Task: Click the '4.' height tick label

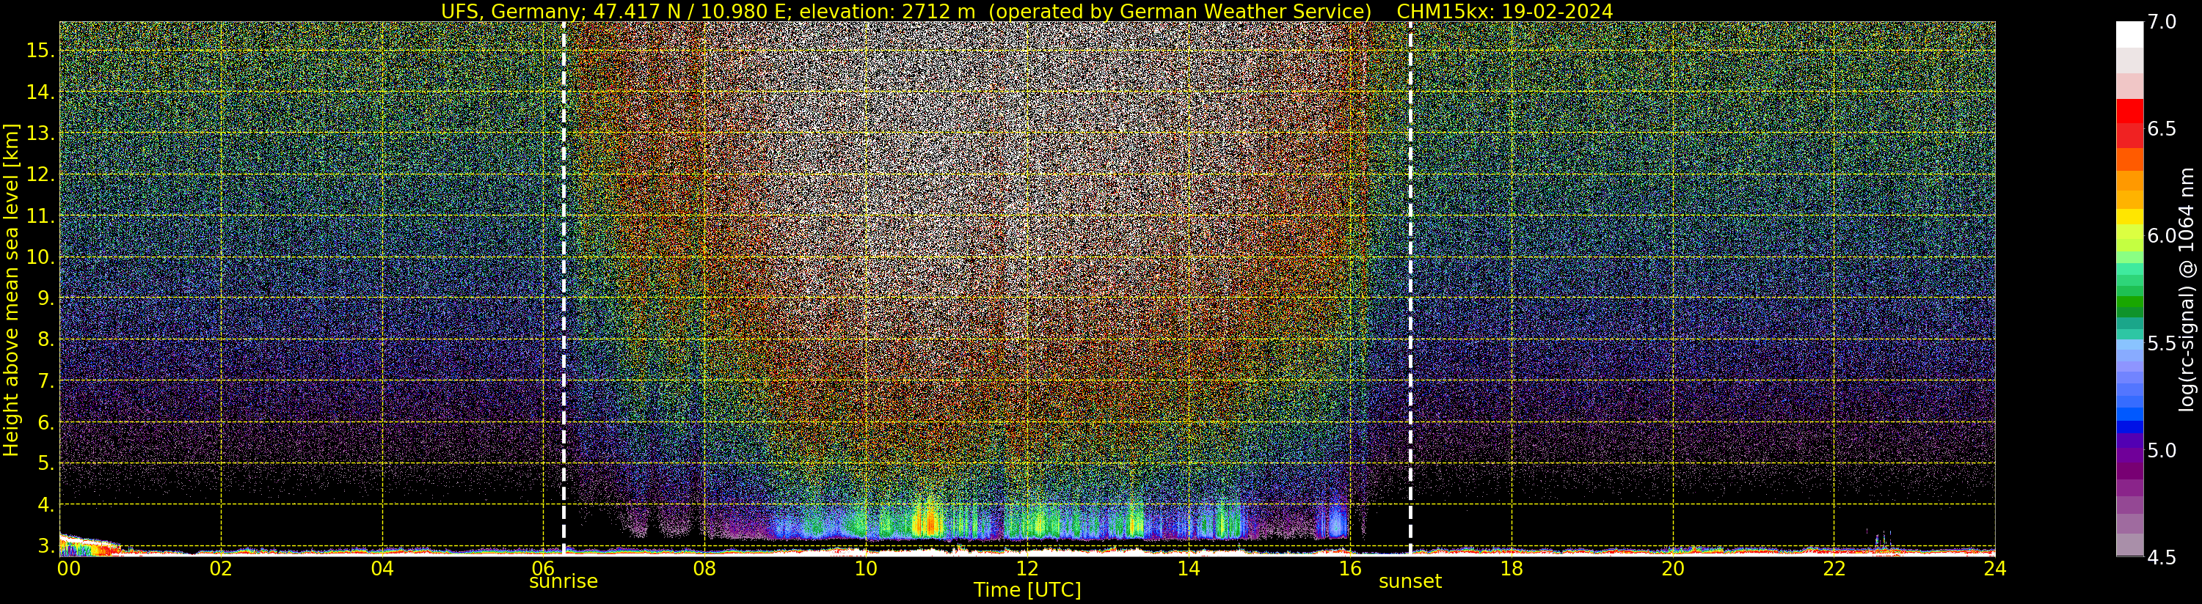Action: click(46, 505)
